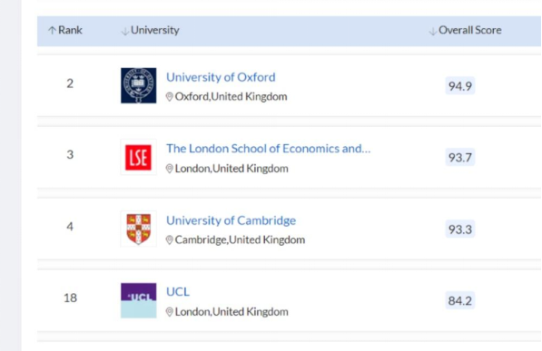Viewport: 542px width, 351px height.
Task: Click the University of Cambridge shield logo
Action: tap(138, 229)
